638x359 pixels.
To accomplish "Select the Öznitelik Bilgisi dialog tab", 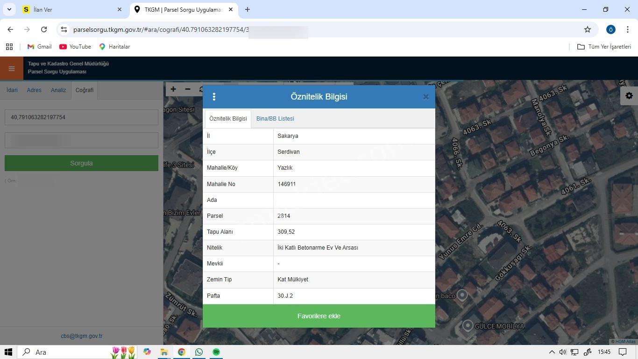I will click(228, 119).
